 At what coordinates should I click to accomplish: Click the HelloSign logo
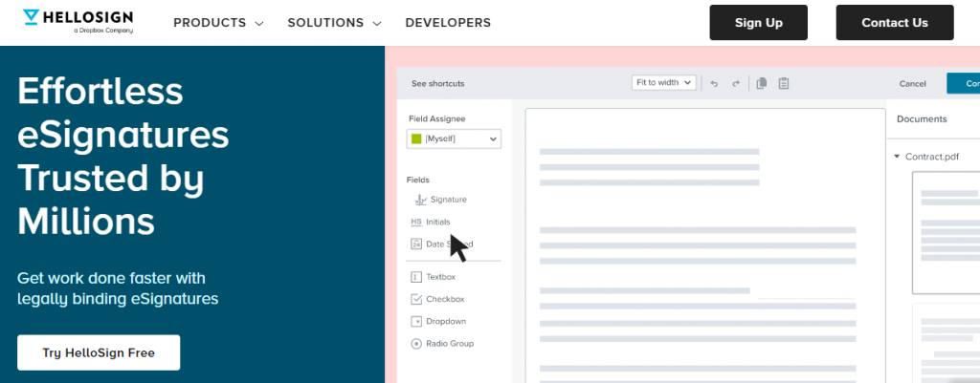click(x=78, y=21)
